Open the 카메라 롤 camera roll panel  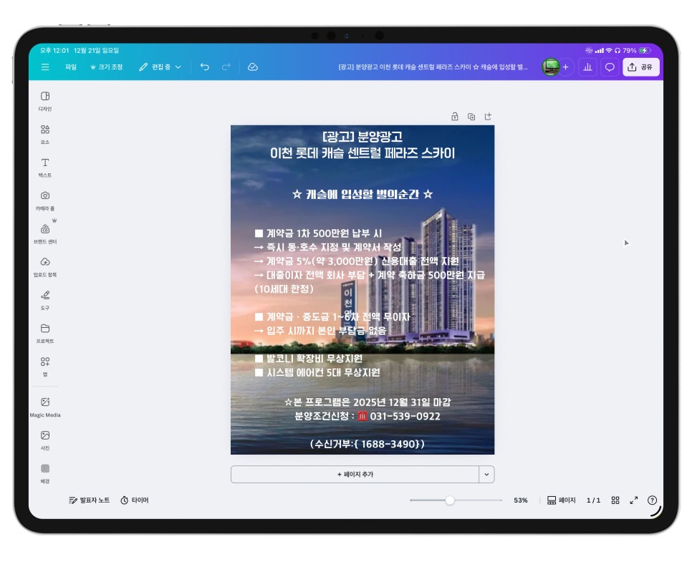coord(45,200)
